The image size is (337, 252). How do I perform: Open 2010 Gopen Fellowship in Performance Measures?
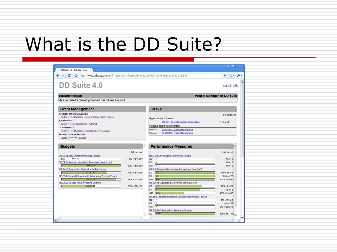pos(170,156)
